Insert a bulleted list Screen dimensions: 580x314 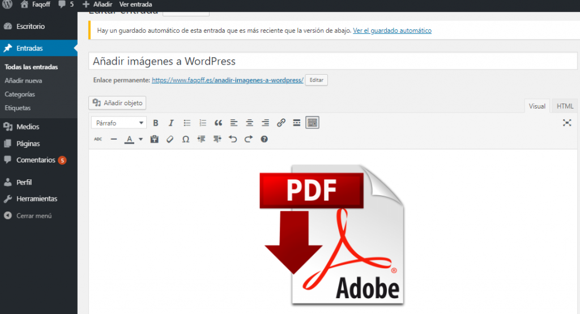tap(187, 123)
